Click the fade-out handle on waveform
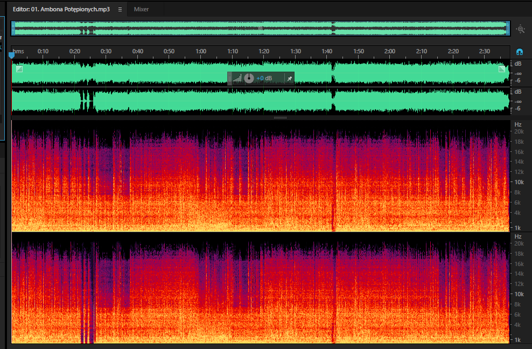 click(x=502, y=69)
